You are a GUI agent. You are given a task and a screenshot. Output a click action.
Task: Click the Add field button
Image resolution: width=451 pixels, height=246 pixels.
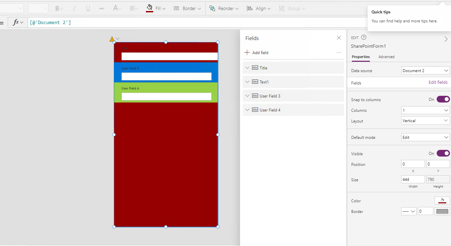[256, 52]
